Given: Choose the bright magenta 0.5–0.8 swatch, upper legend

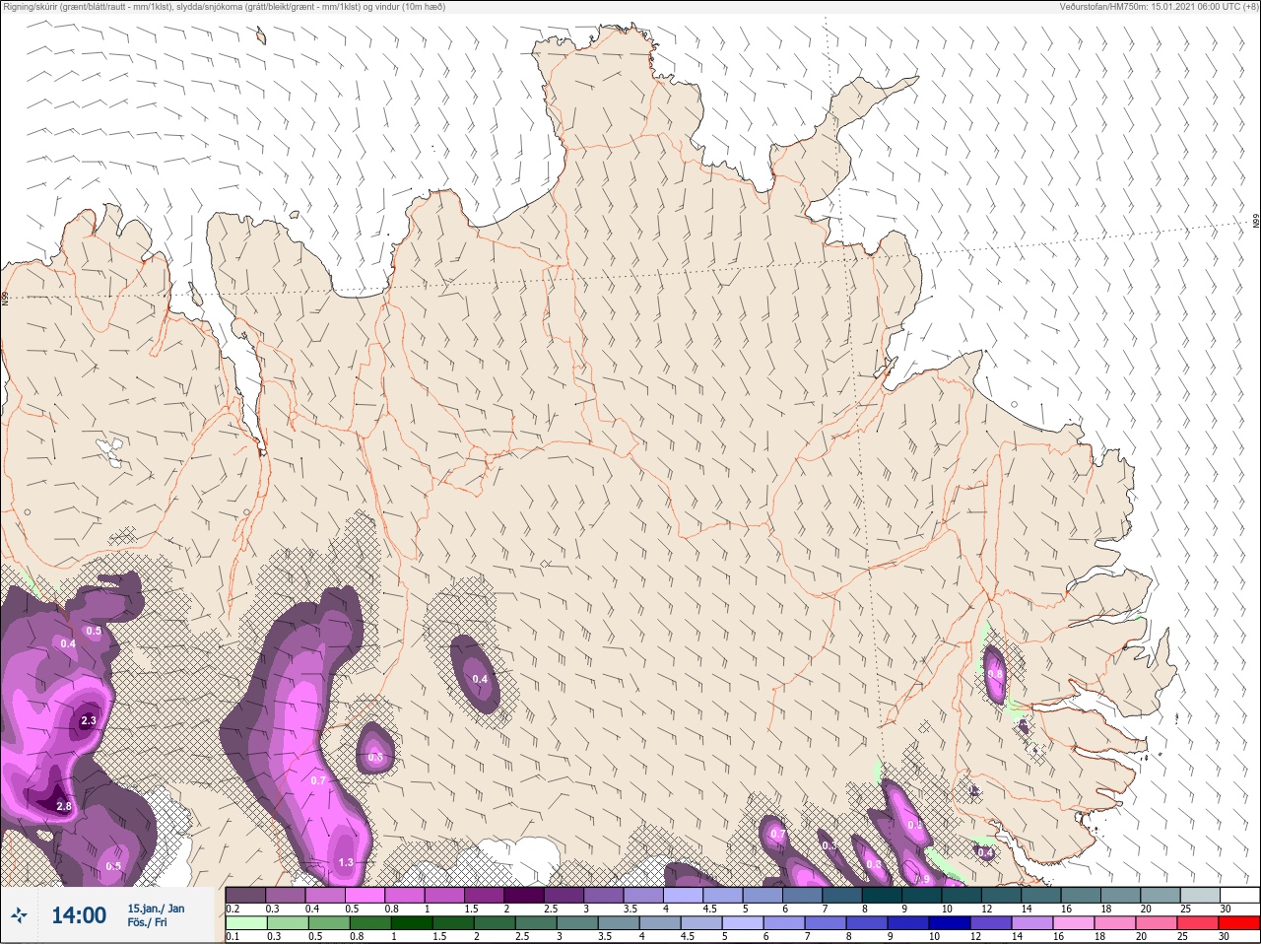Looking at the screenshot, I should coord(365,896).
